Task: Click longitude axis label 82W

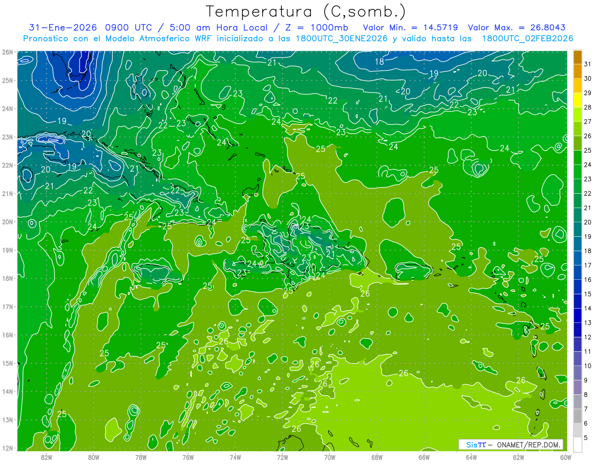Action: point(47,457)
